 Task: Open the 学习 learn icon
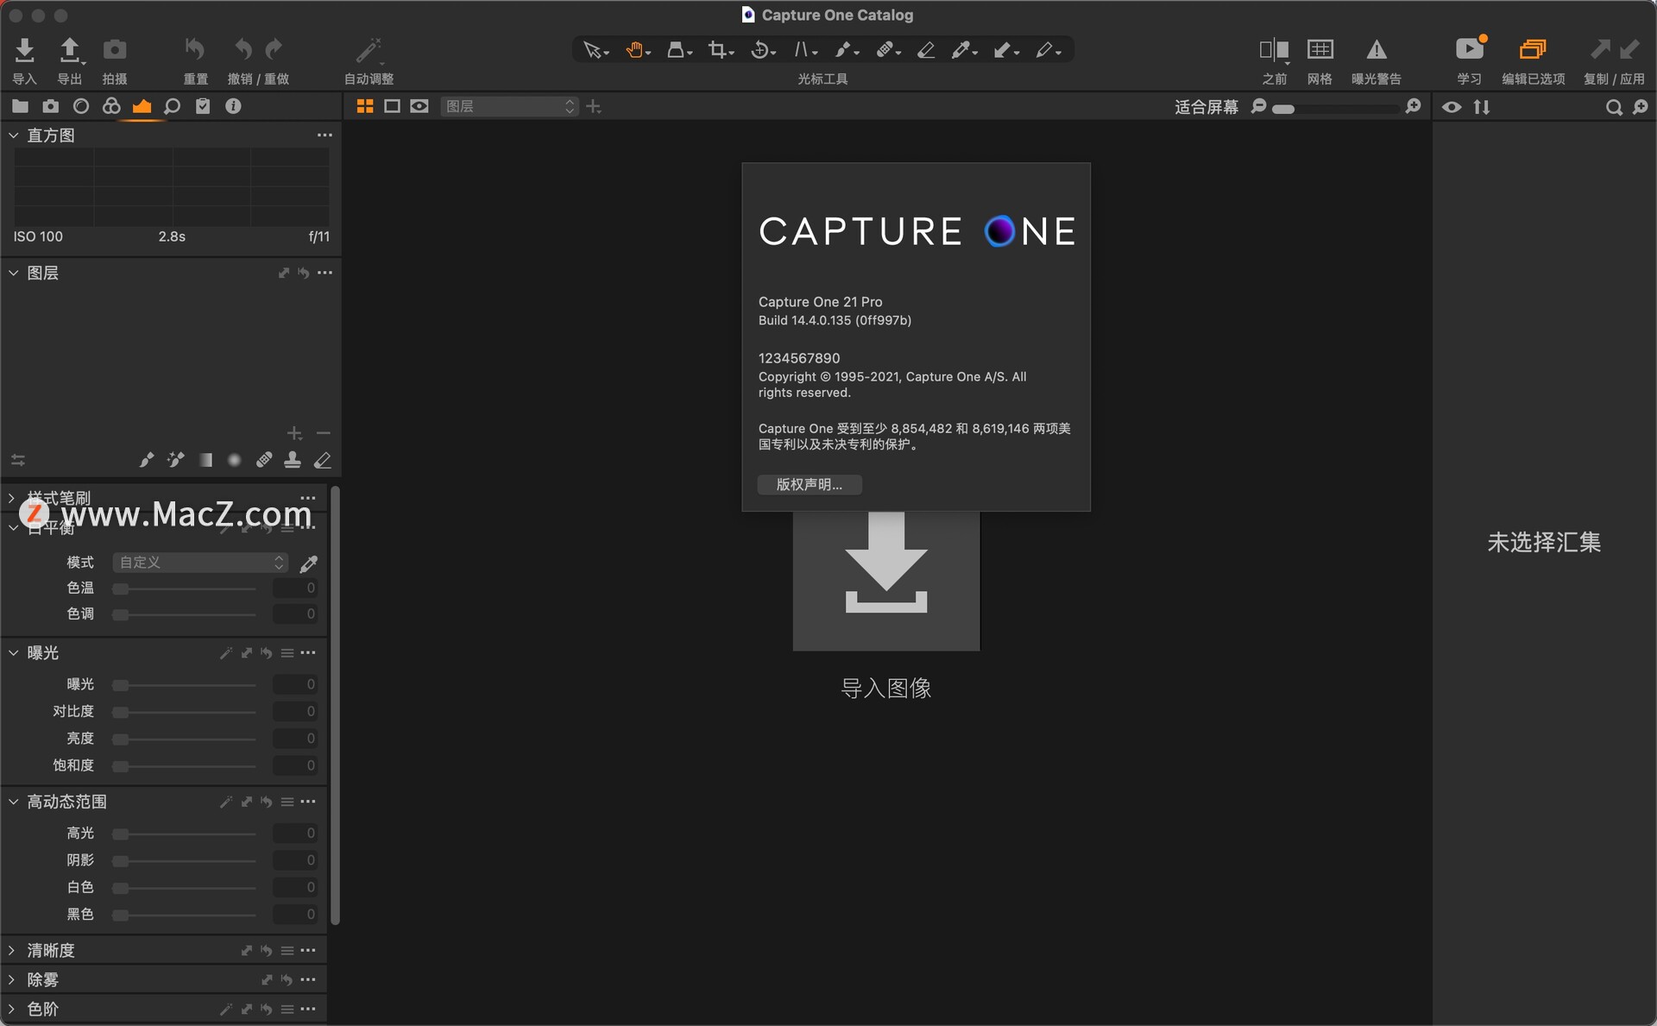1470,49
